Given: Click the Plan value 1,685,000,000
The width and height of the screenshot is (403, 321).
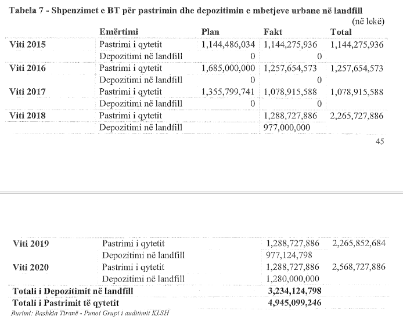Looking at the screenshot, I should click(x=228, y=68).
